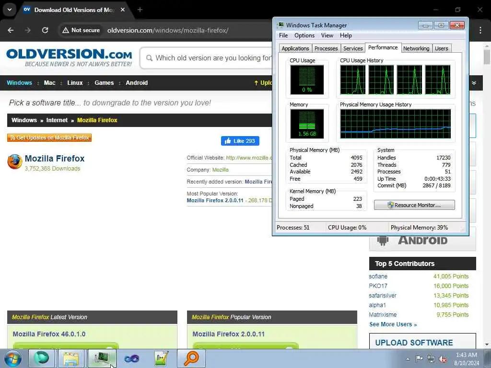Click the Not secure site warning
The height and width of the screenshot is (368, 491).
click(81, 30)
